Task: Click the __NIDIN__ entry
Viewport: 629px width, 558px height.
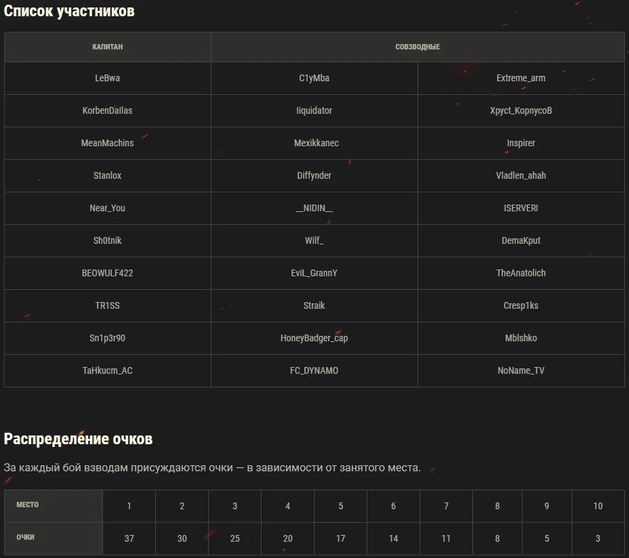Action: [x=314, y=208]
